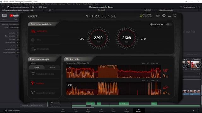Click the home icon in Resolve bottom bar
Screen dimensions: 202x113
tap(193, 110)
